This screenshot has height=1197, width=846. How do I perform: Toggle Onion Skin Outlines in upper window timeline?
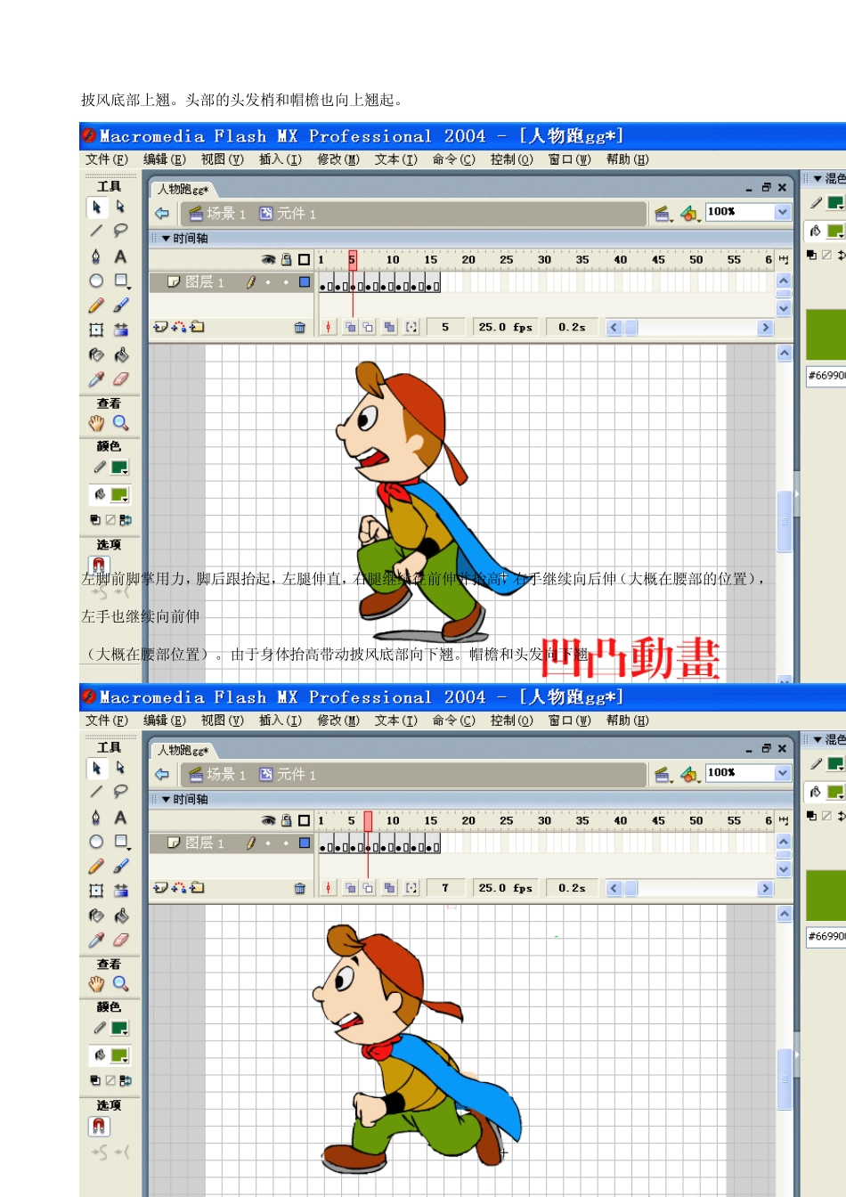[368, 327]
